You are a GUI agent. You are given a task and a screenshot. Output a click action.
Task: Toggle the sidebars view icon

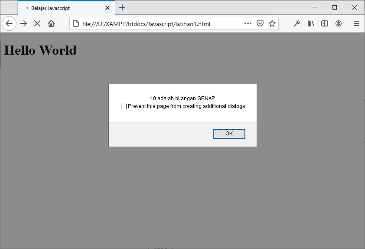[325, 23]
